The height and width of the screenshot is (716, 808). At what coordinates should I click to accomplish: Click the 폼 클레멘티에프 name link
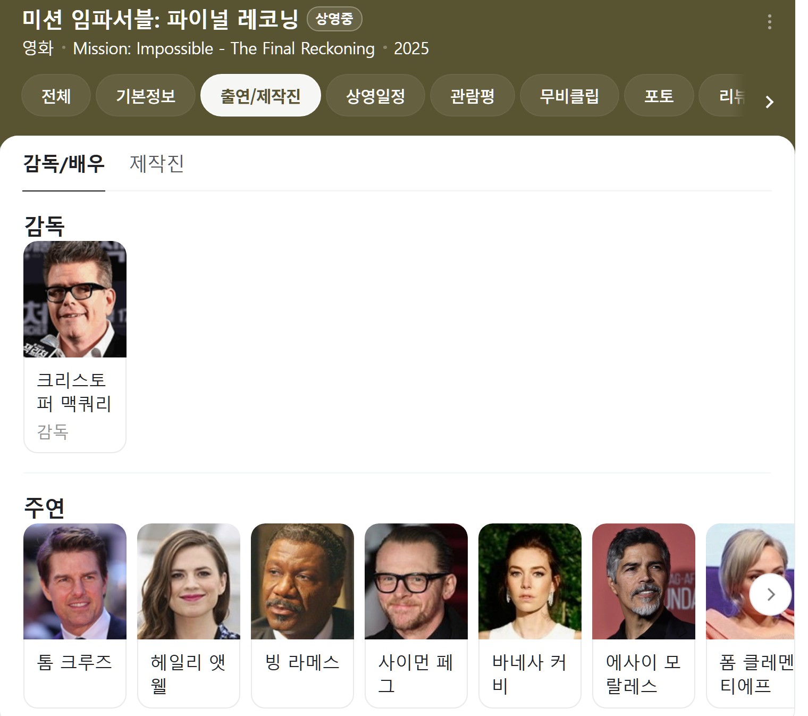(x=756, y=674)
